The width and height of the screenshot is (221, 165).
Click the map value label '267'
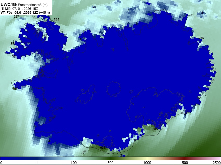point(16,17)
